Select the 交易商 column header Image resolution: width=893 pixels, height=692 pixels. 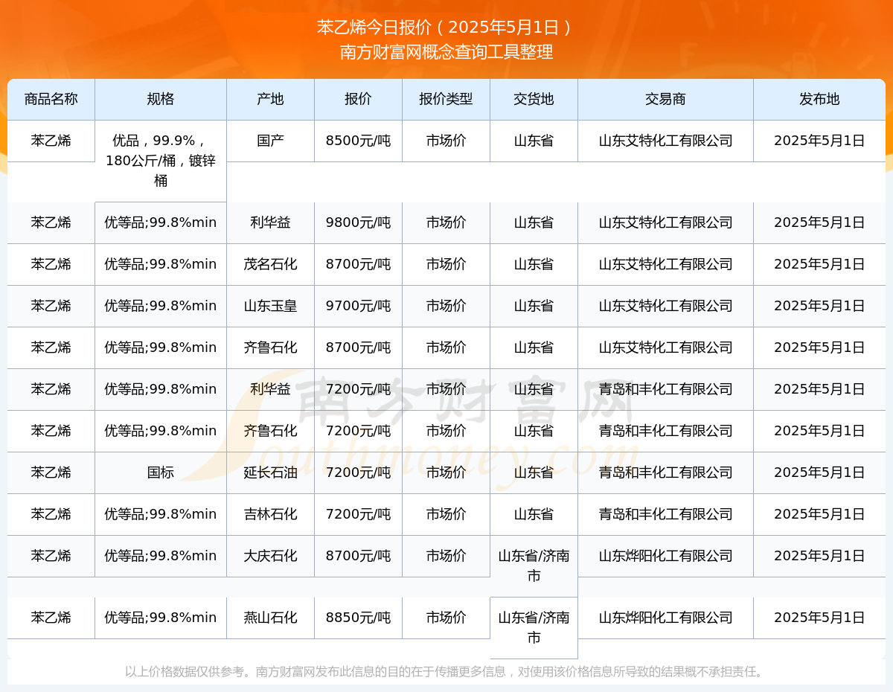[665, 99]
